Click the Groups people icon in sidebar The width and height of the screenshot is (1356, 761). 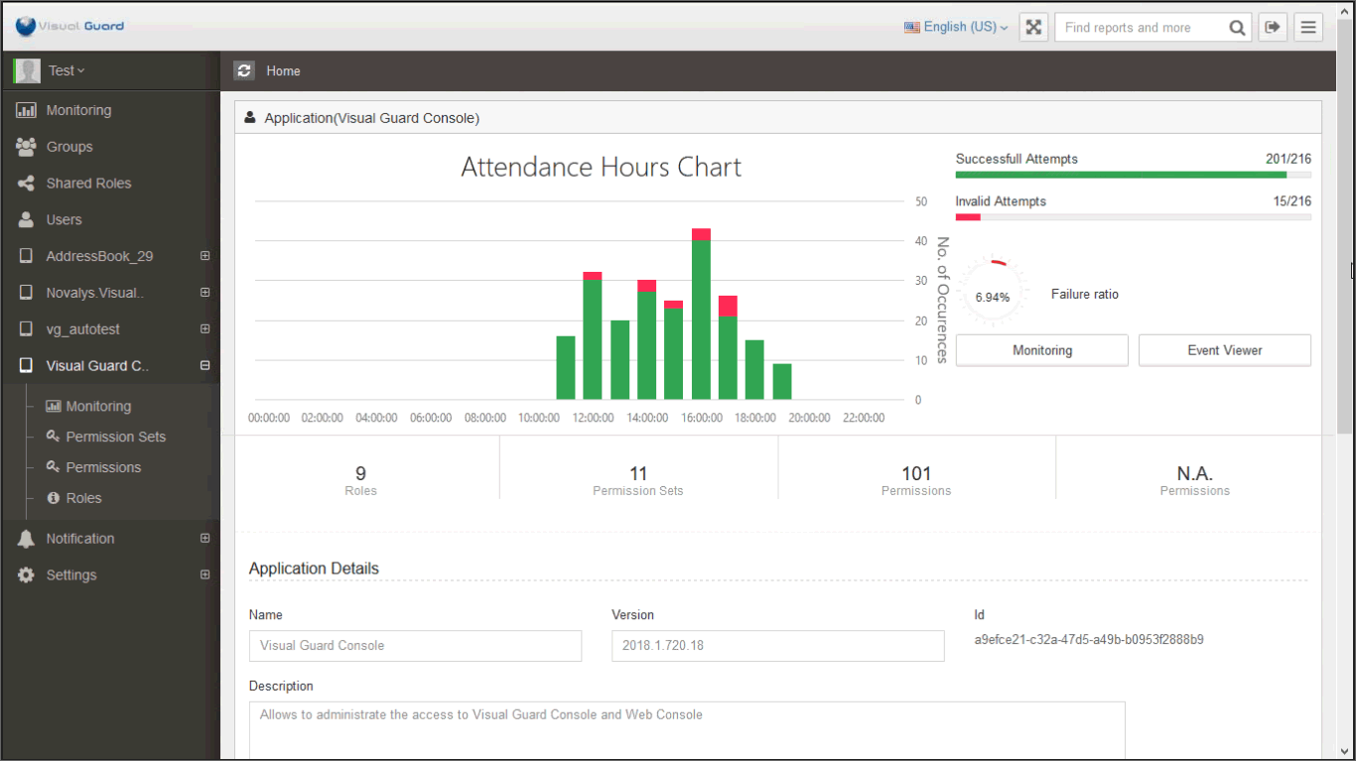pos(26,147)
